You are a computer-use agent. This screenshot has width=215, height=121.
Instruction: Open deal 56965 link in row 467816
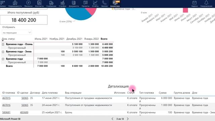coord(25,105)
